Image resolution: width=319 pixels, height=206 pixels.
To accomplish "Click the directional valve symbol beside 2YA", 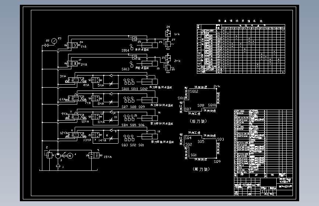I will (x=72, y=64).
